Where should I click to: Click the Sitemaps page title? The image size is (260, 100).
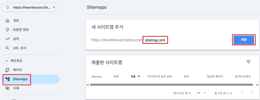pos(96,7)
